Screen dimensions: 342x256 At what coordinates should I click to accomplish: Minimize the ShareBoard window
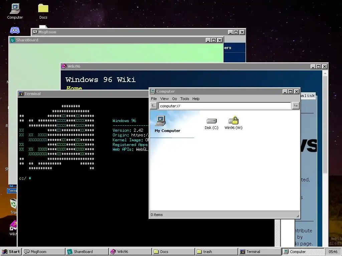pos(208,40)
